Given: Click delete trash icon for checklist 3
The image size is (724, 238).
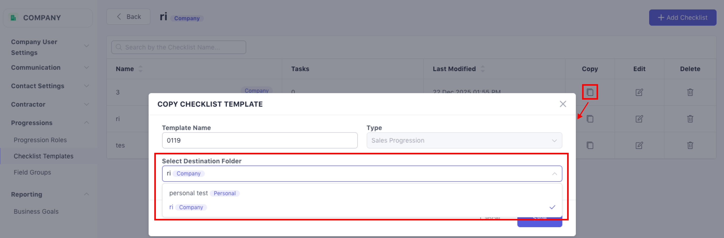Looking at the screenshot, I should 690,92.
